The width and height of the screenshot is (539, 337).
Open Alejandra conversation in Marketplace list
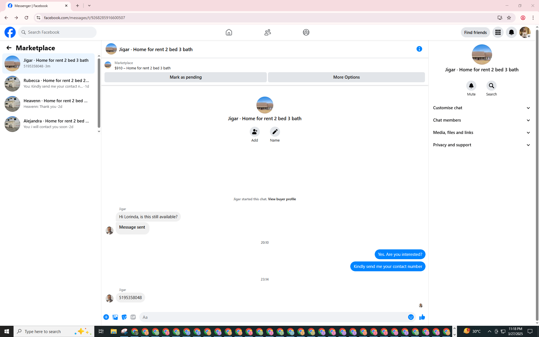point(49,124)
